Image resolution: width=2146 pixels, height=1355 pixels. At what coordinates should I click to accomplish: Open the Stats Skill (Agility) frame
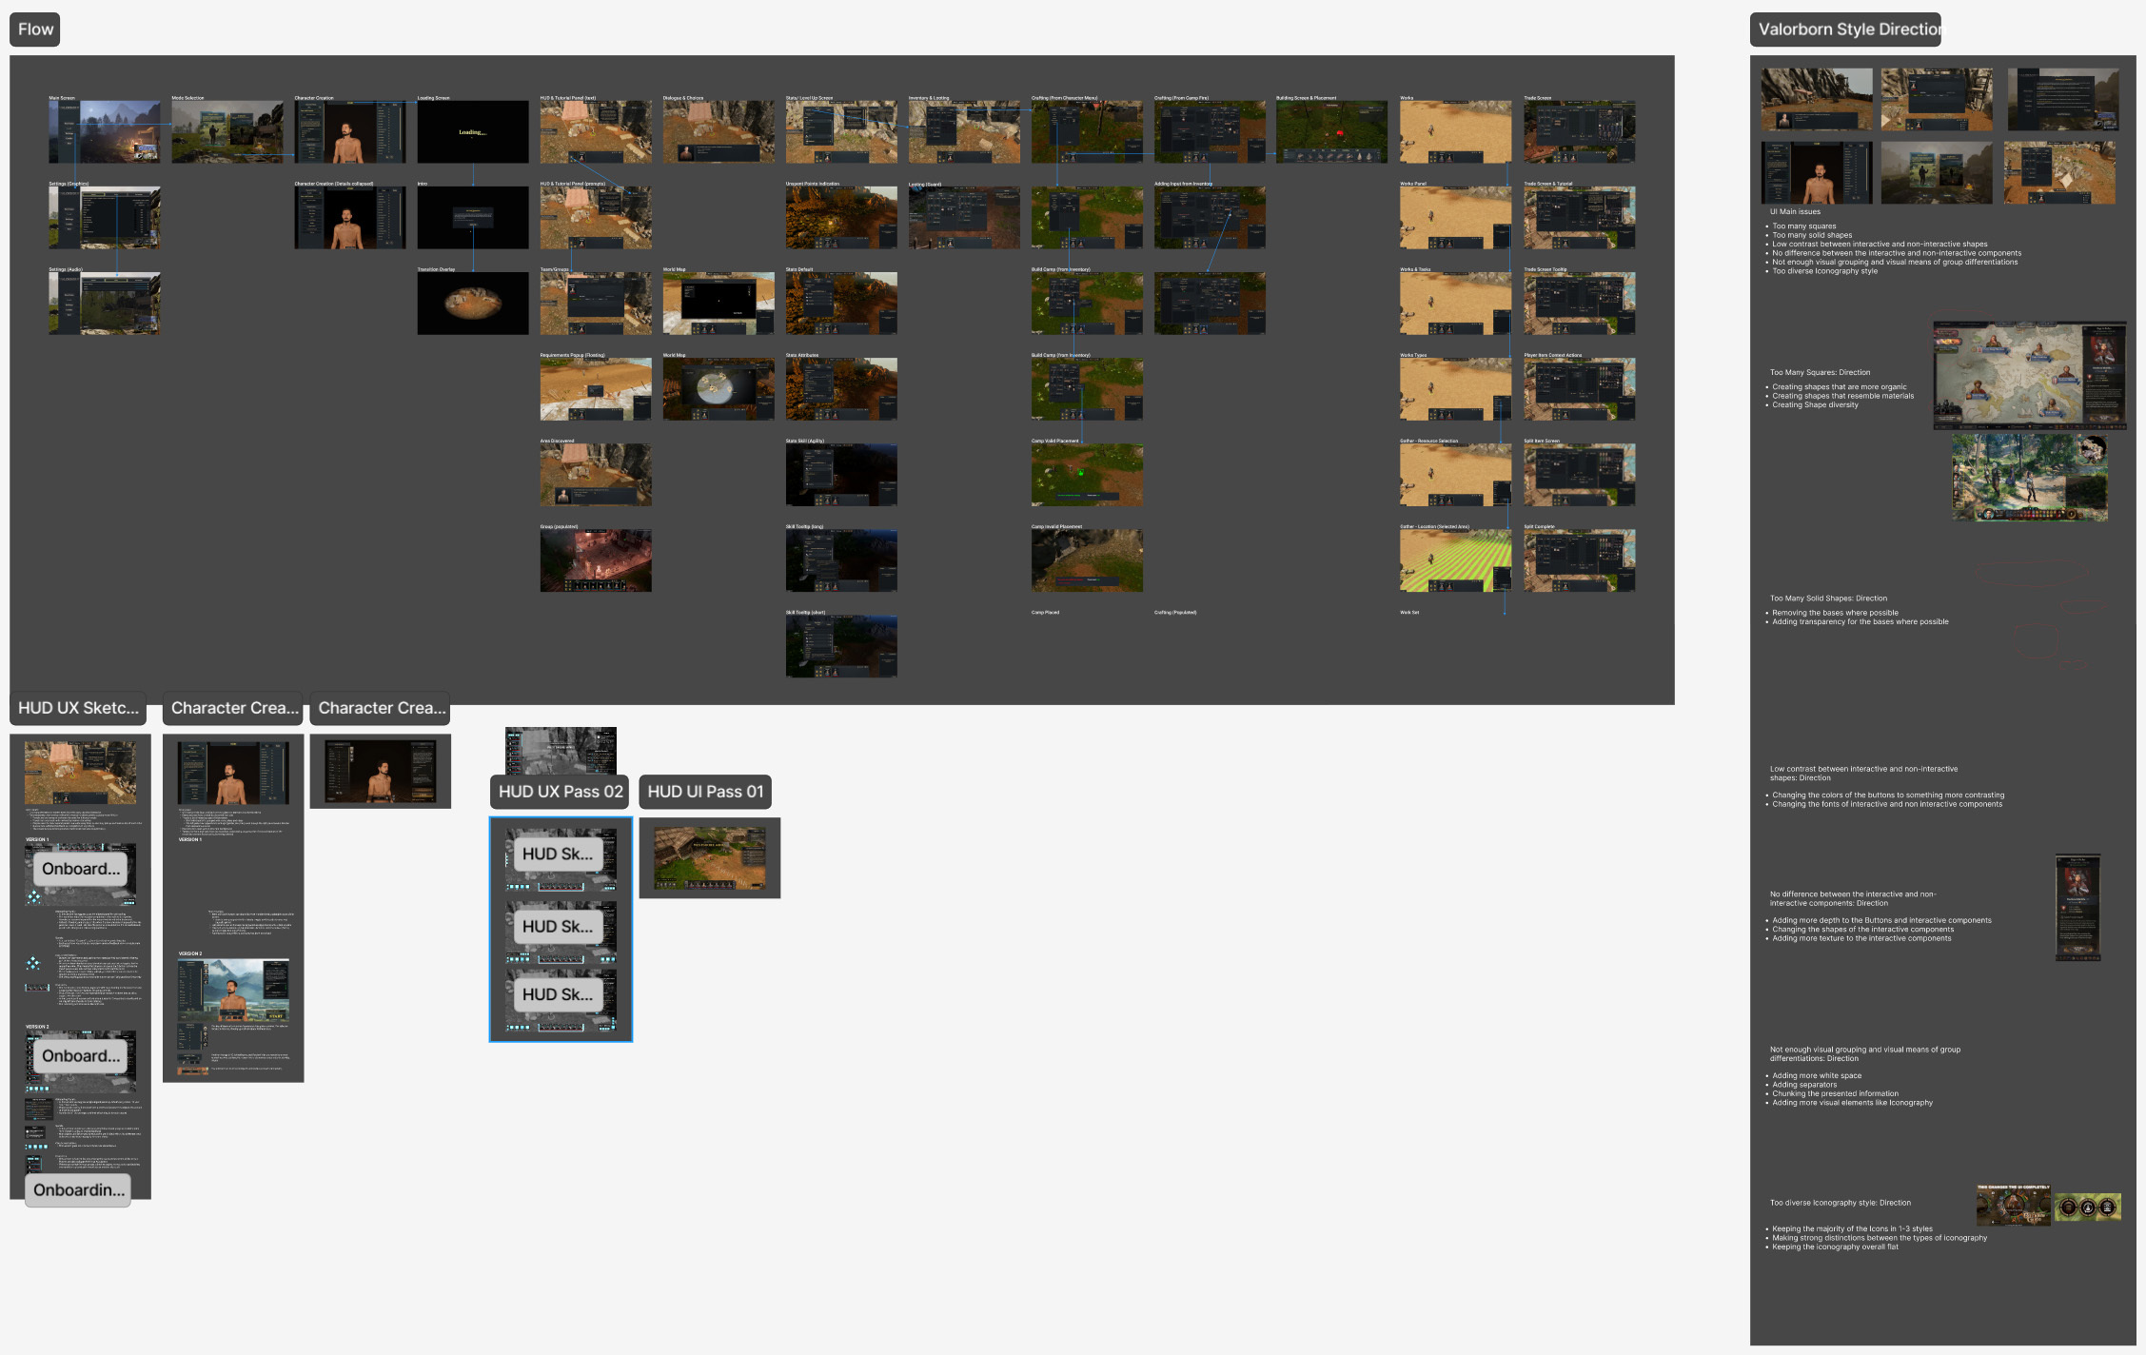pos(841,475)
